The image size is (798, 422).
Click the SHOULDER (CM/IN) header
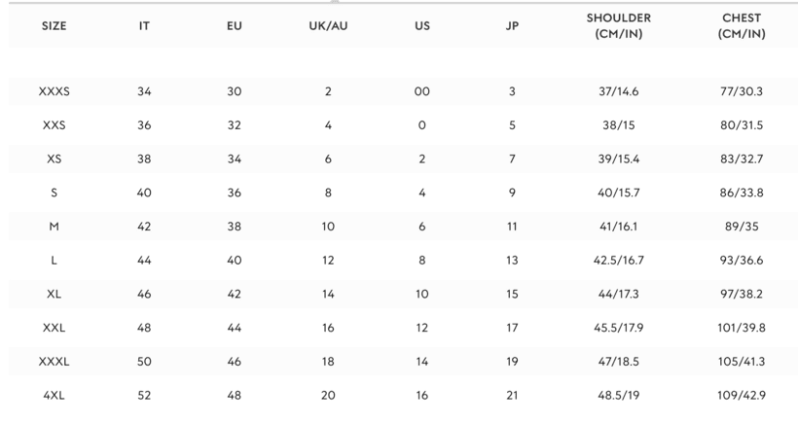click(618, 25)
